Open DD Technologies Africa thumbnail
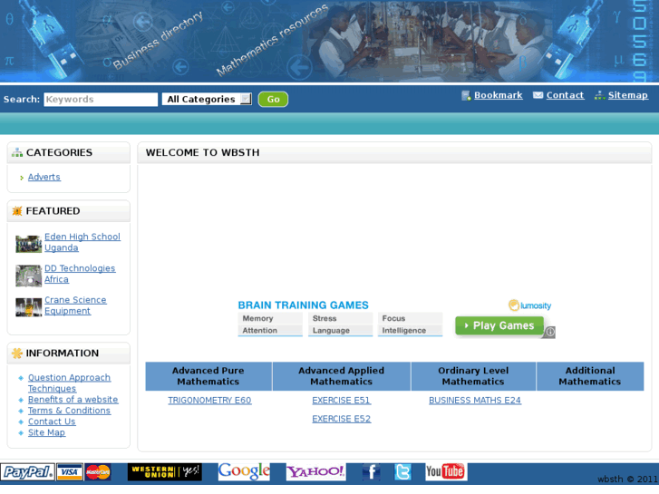The image size is (659, 494). pyautogui.click(x=29, y=276)
